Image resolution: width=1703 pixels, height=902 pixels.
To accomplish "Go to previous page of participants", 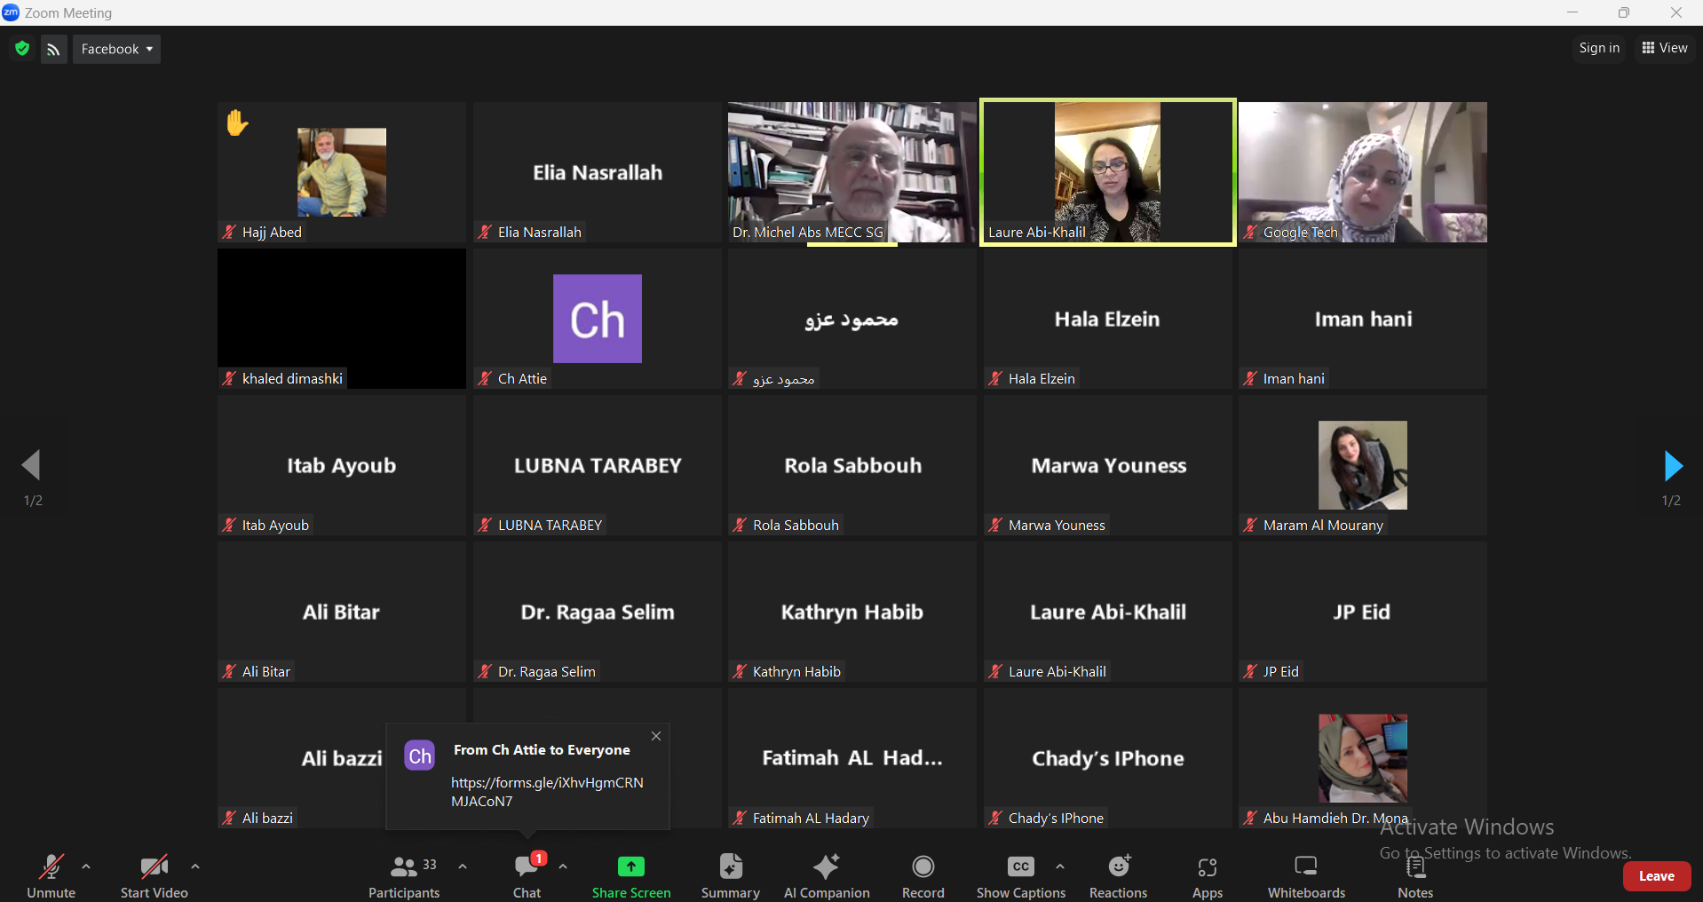I will click(32, 464).
